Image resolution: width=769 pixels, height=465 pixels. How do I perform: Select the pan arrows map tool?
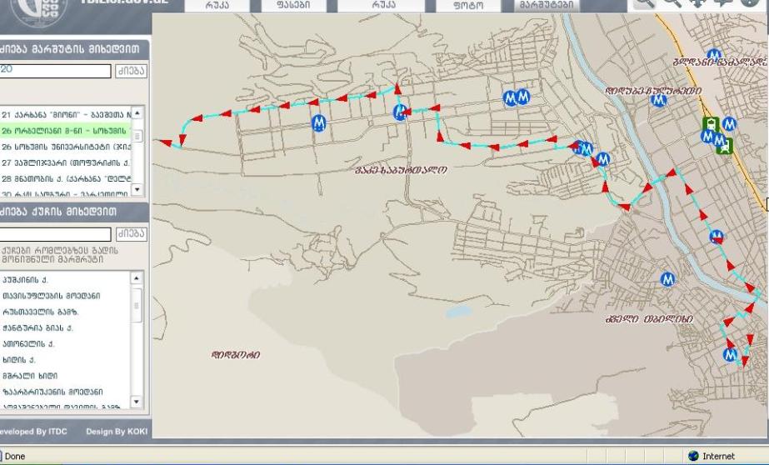pos(697,3)
